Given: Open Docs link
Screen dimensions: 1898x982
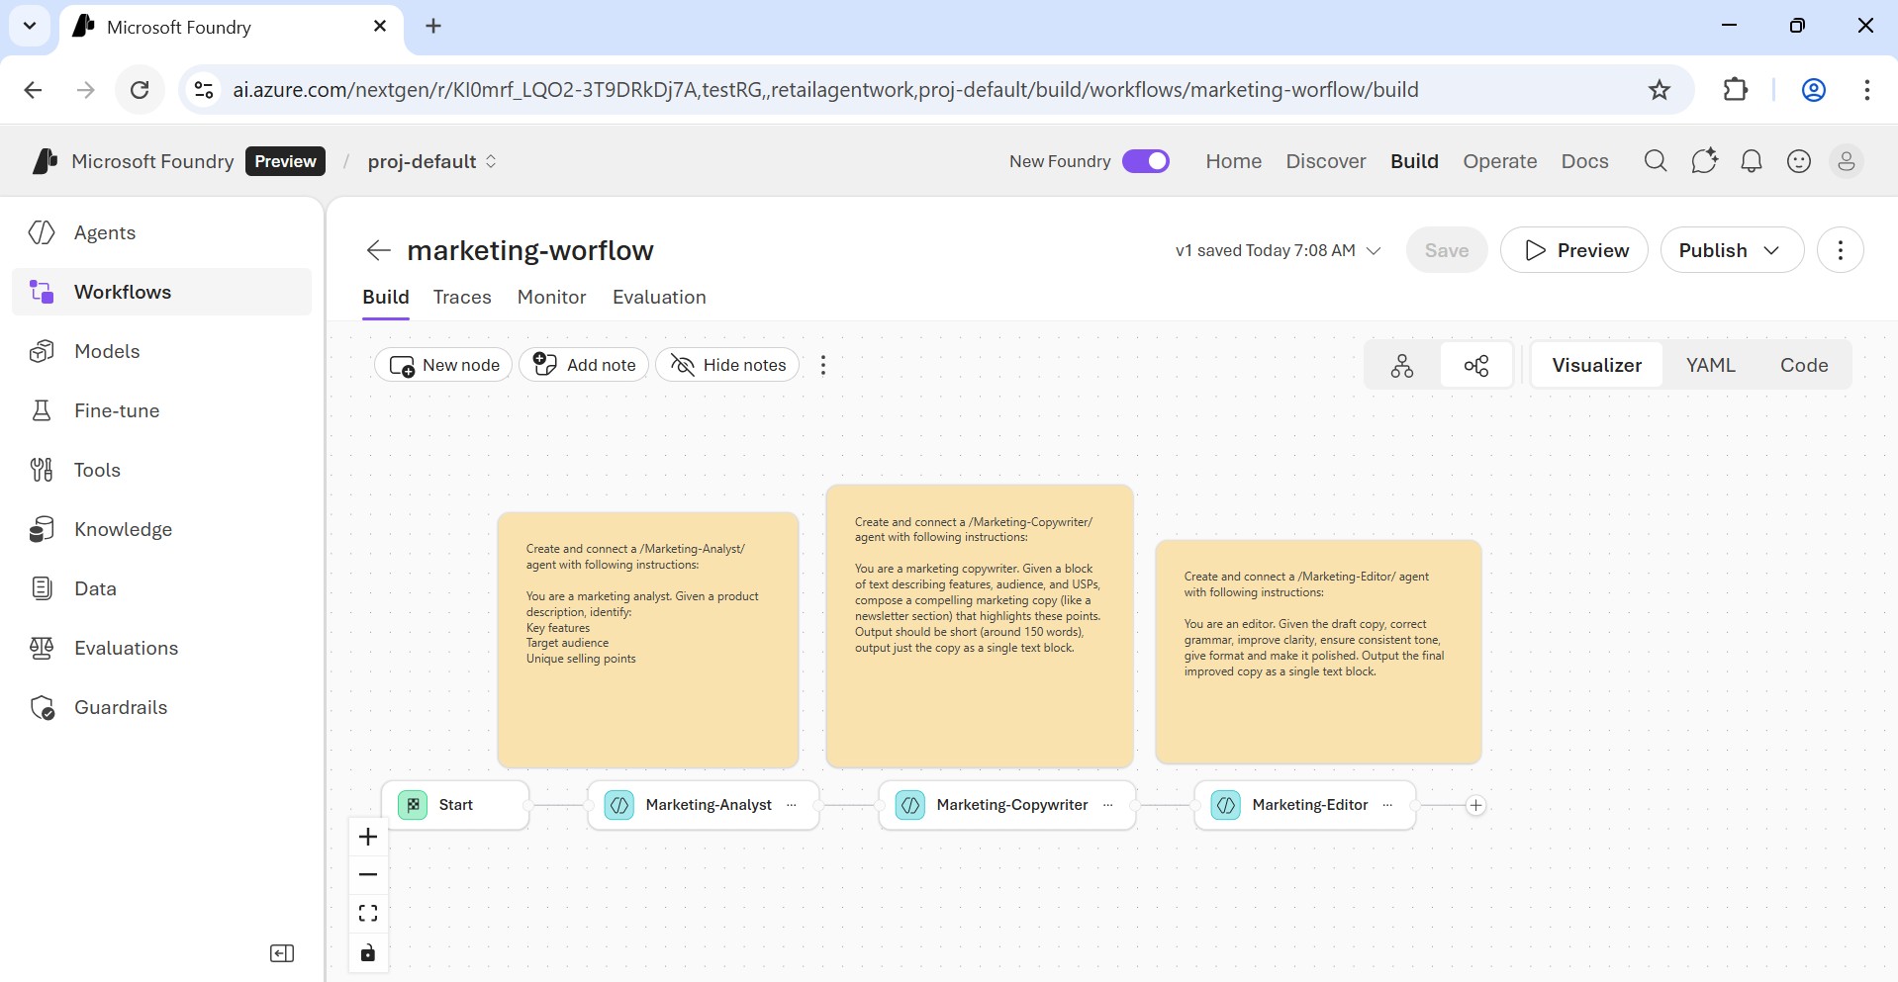Looking at the screenshot, I should click(x=1584, y=161).
